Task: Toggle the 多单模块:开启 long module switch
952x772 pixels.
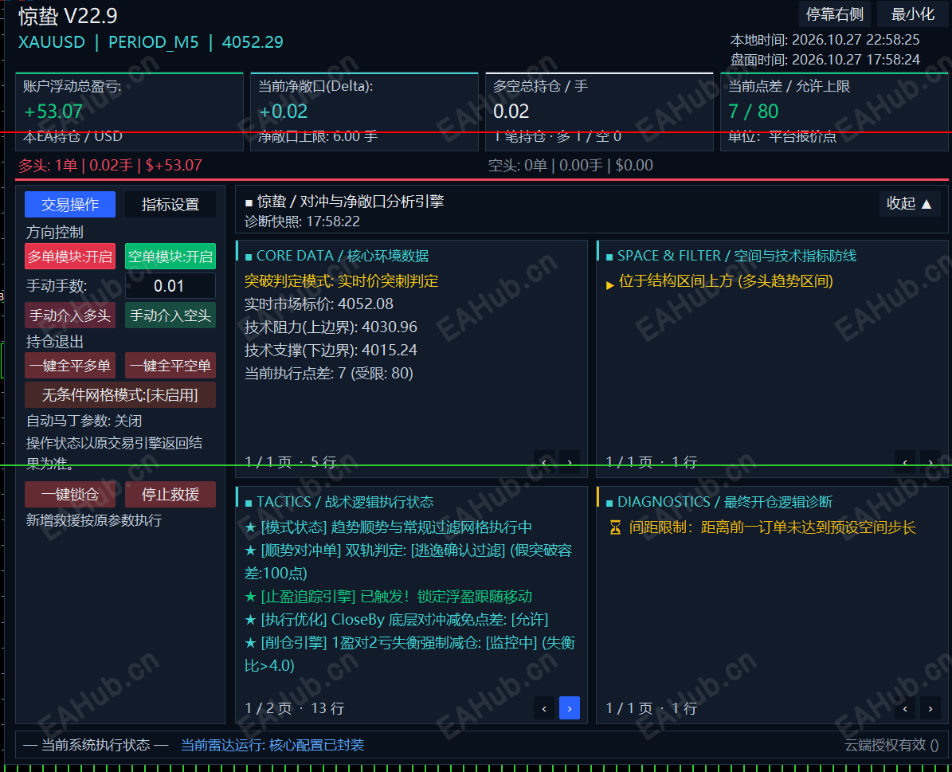Action: [x=70, y=257]
